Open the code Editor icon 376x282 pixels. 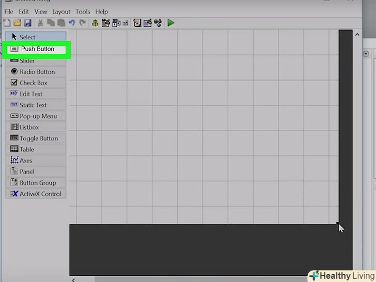[x=137, y=23]
